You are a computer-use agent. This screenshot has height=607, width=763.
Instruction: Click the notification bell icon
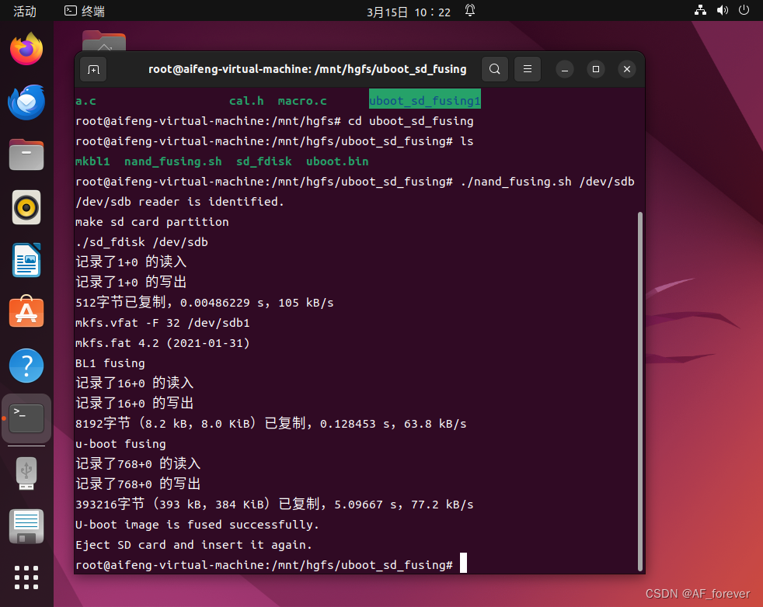pos(469,10)
